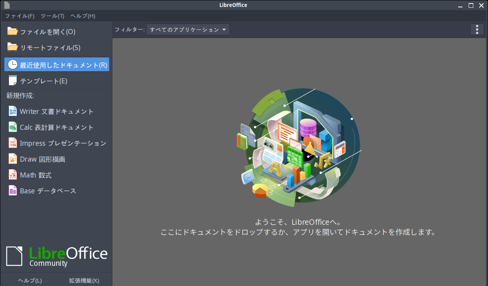Image resolution: width=488 pixels, height=286 pixels.
Task: Create a new Impress プレゼンテーション
Action: click(x=57, y=143)
